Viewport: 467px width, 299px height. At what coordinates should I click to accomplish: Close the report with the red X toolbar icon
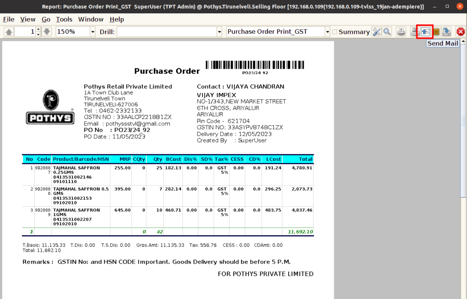click(461, 32)
